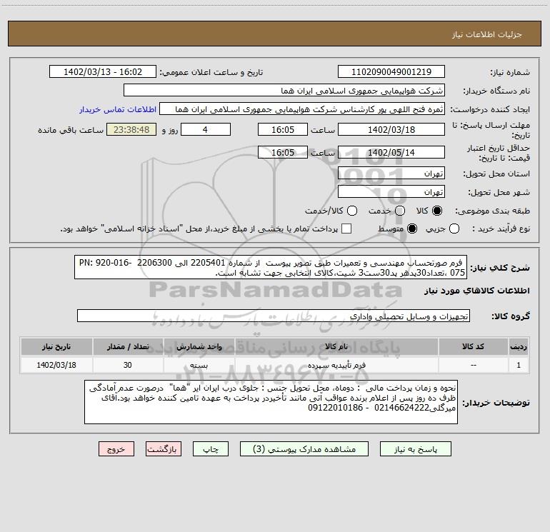This screenshot has height=532, width=550.
Task: Toggle the Islamic treasury payment checkbox
Action: point(346,229)
